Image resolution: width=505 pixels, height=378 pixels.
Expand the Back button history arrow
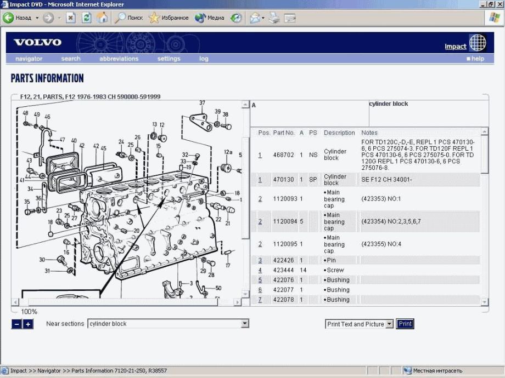coord(37,18)
